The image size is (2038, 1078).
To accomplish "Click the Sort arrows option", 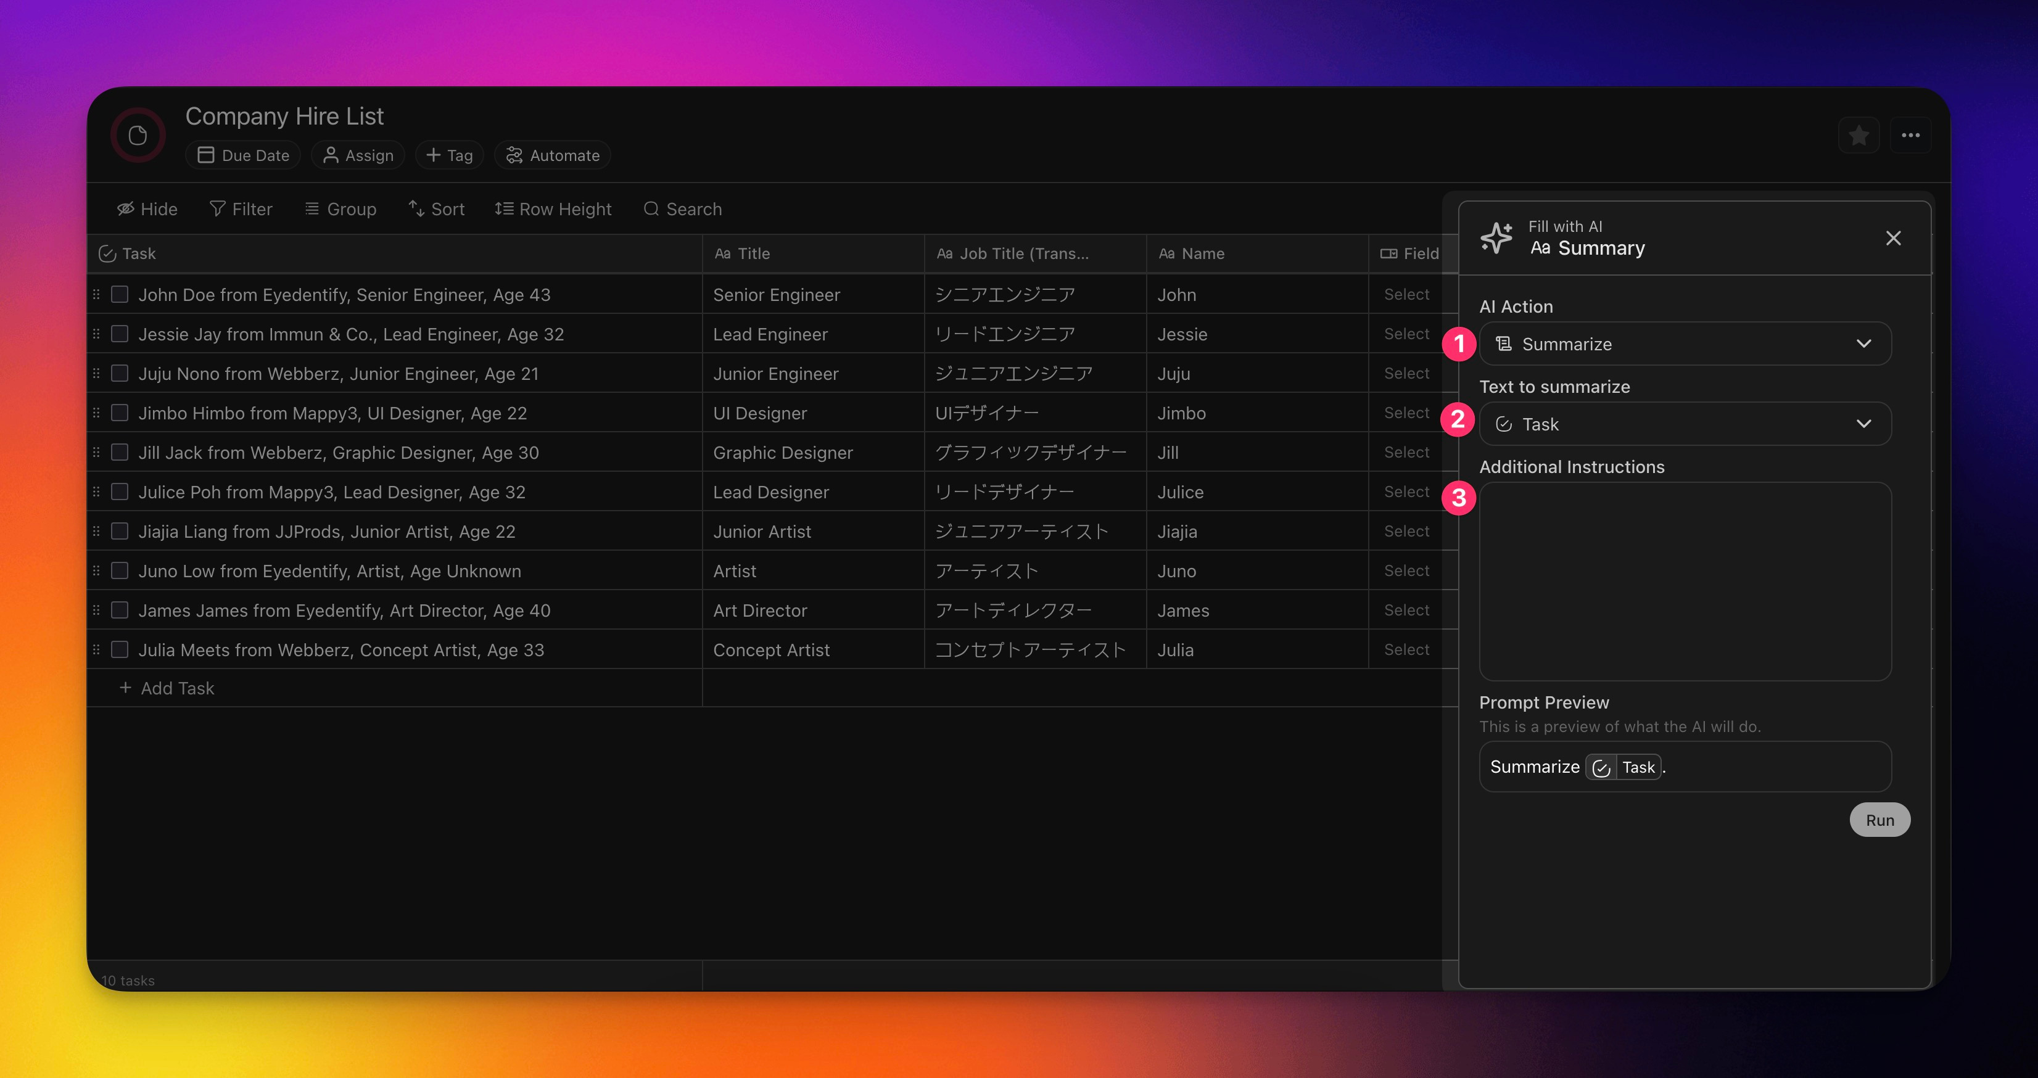I will pos(436,209).
